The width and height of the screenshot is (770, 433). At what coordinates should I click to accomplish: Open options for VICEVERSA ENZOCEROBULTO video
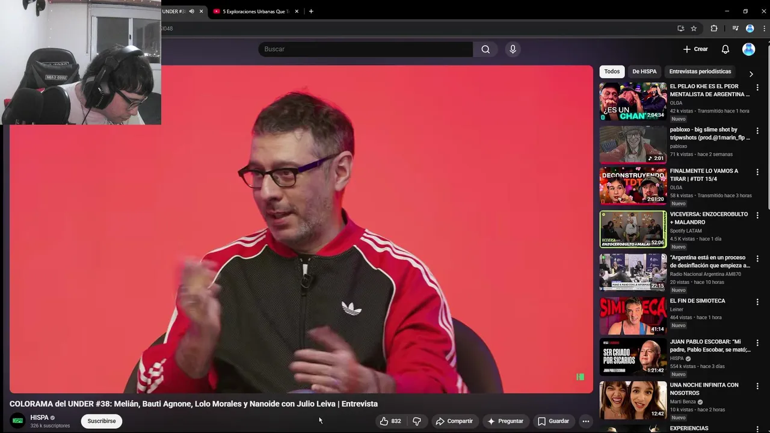click(757, 215)
